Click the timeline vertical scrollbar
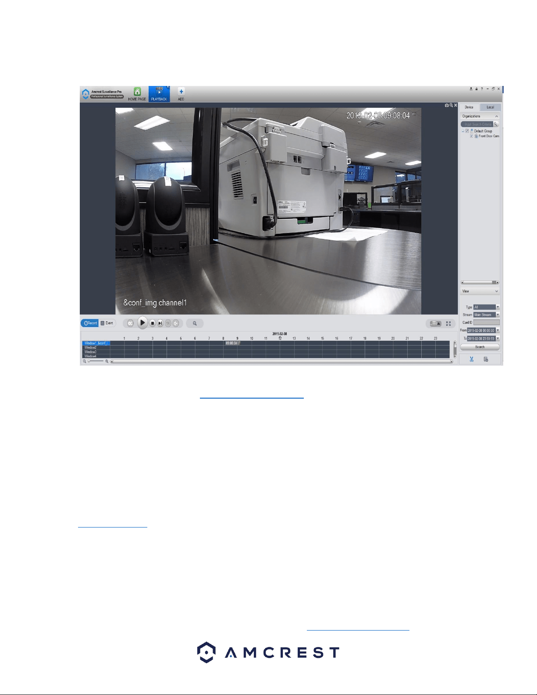Image resolution: width=537 pixels, height=695 pixels. click(x=455, y=349)
